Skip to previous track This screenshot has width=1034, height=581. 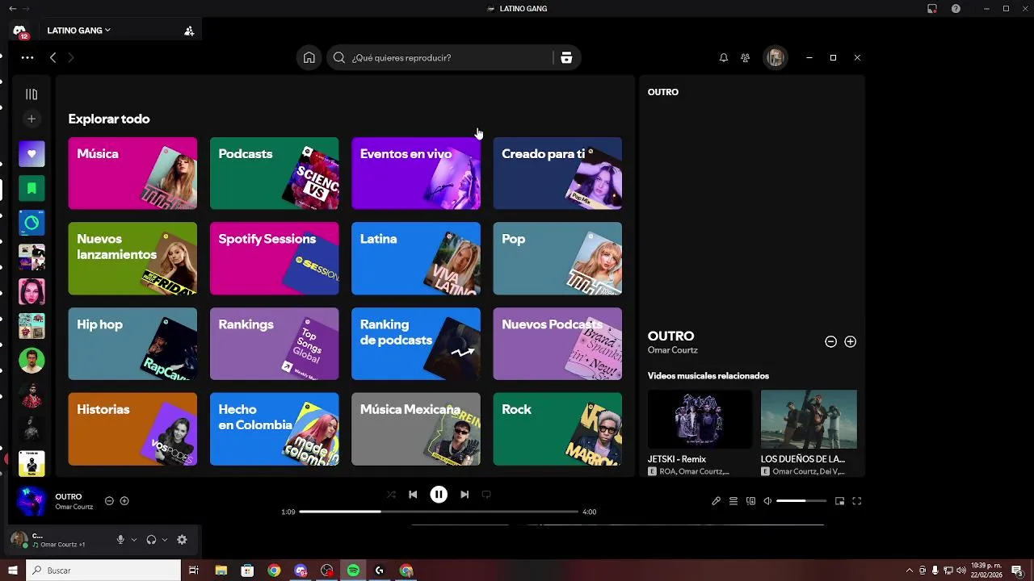(x=413, y=495)
